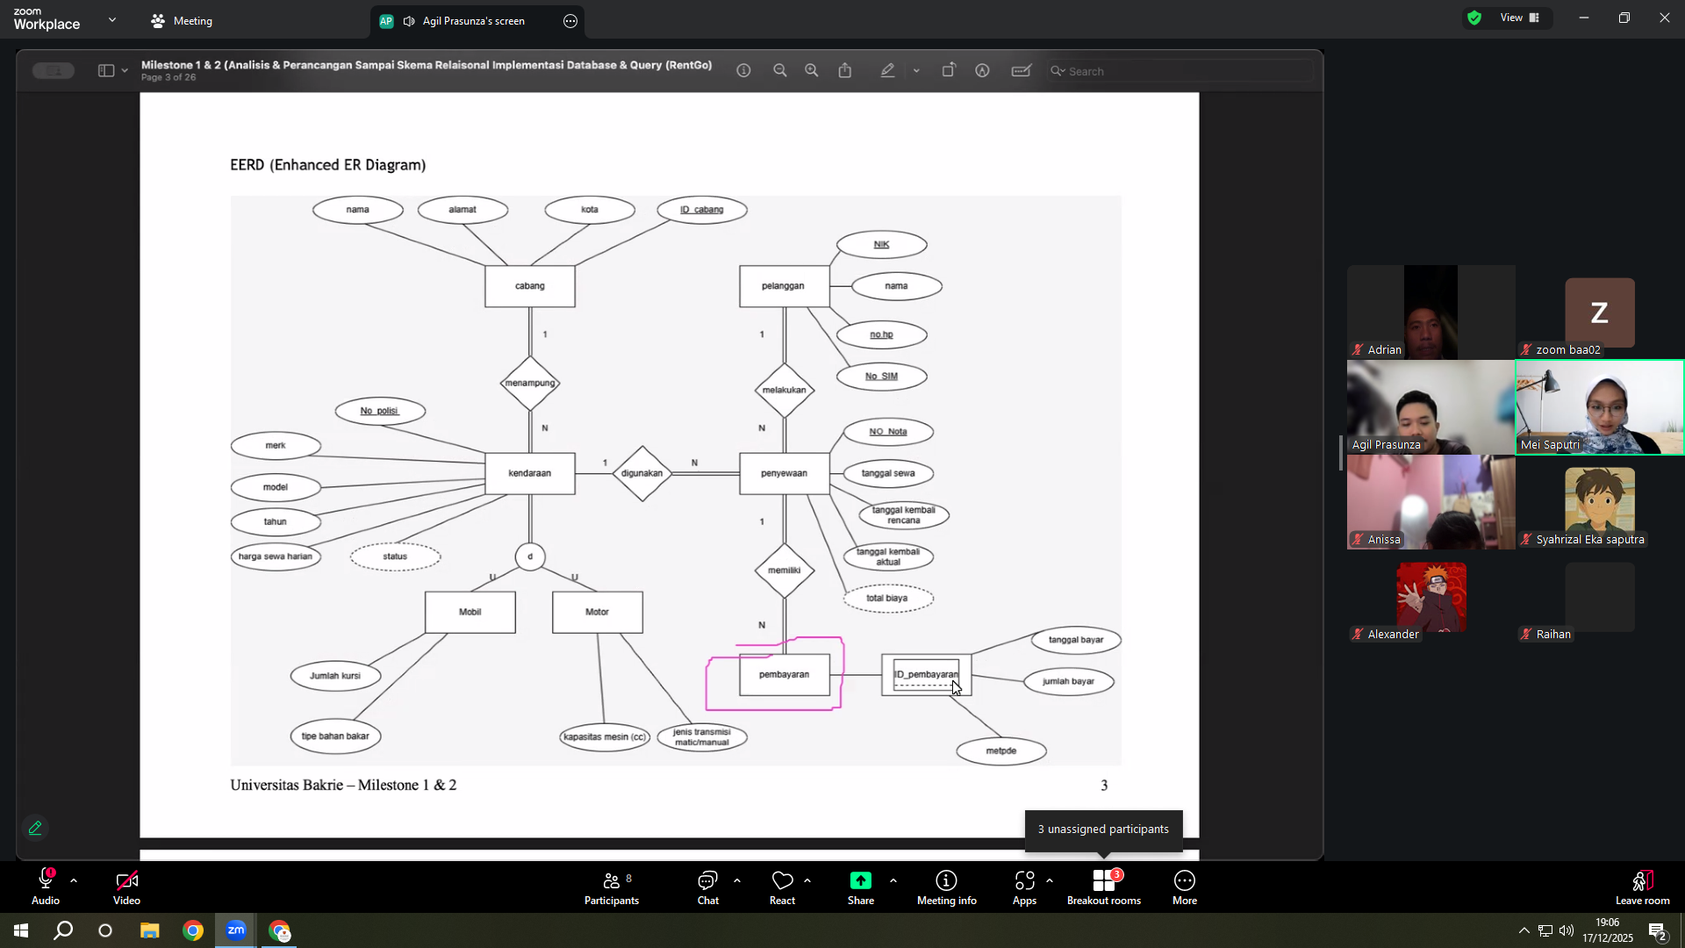Click the info icon in shared PDF toolbar
The width and height of the screenshot is (1685, 948).
(743, 71)
